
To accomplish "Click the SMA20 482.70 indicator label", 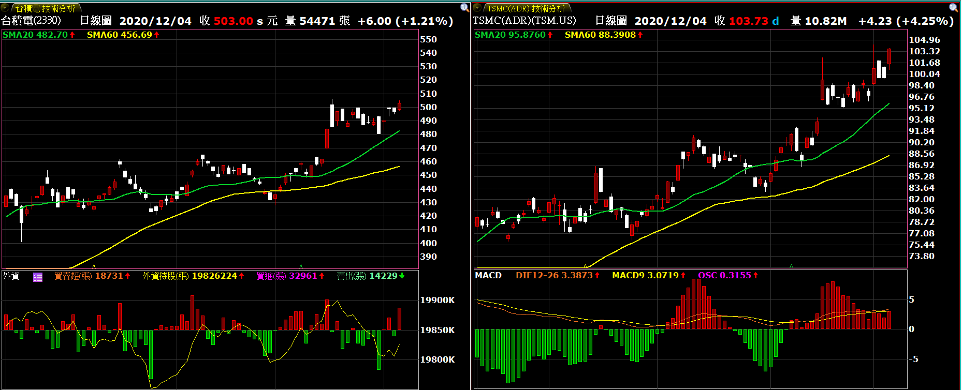I will [39, 35].
